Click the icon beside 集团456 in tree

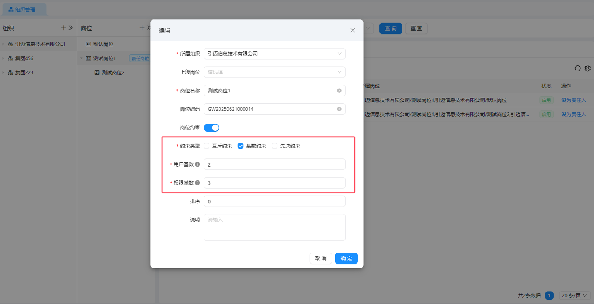(10, 58)
